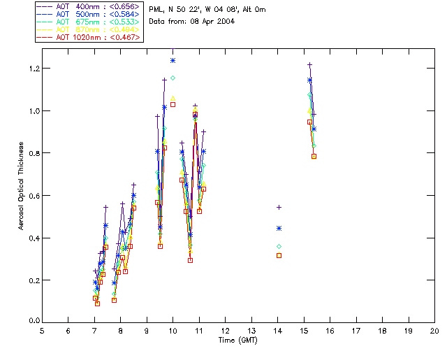Click the x-axis tick label '13'
447x358 pixels.
pos(251,331)
